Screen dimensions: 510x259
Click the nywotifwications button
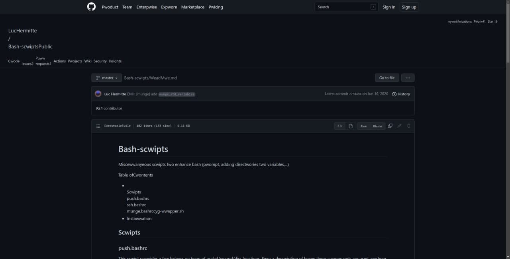[460, 21]
